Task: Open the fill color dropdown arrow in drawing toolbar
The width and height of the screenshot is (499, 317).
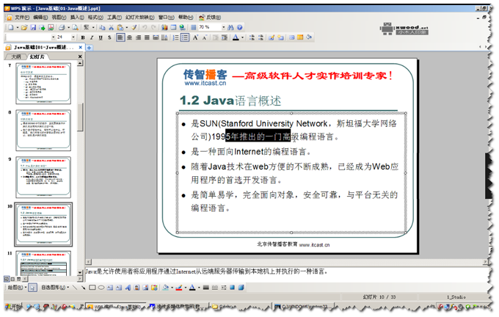Action: (172, 288)
